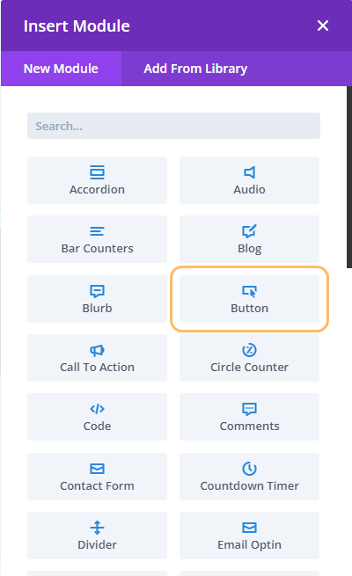Switch to Add From Library tab
This screenshot has height=576, width=352.
tap(195, 69)
